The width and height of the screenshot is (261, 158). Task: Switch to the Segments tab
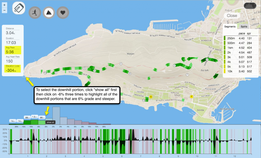230,27
